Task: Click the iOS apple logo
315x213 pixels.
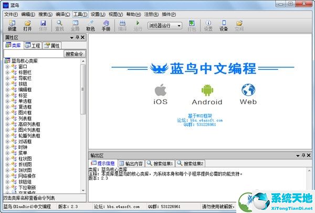Action: [x=160, y=90]
